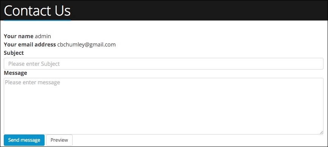
Task: Click the Your name label
Action: [19, 36]
